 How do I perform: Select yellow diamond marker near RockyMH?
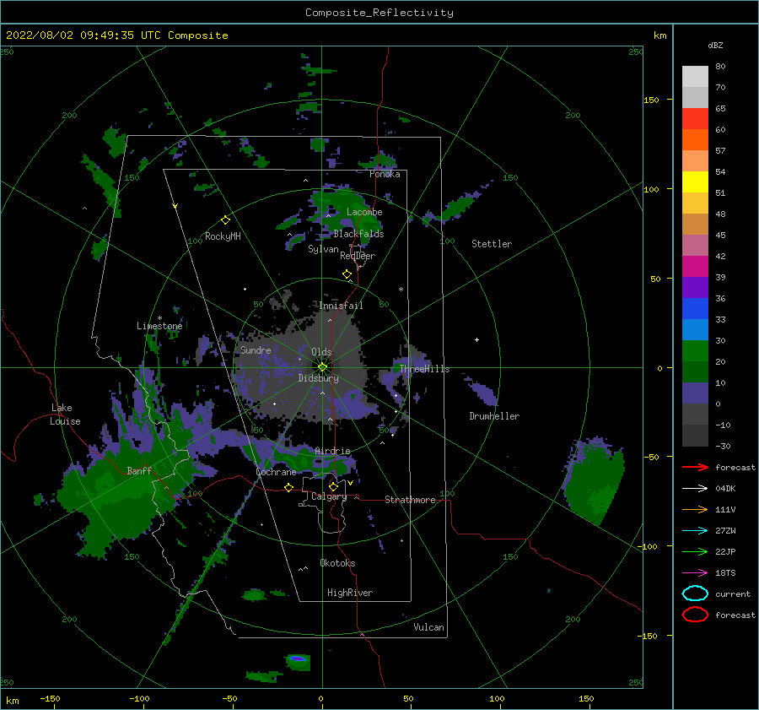coord(225,220)
